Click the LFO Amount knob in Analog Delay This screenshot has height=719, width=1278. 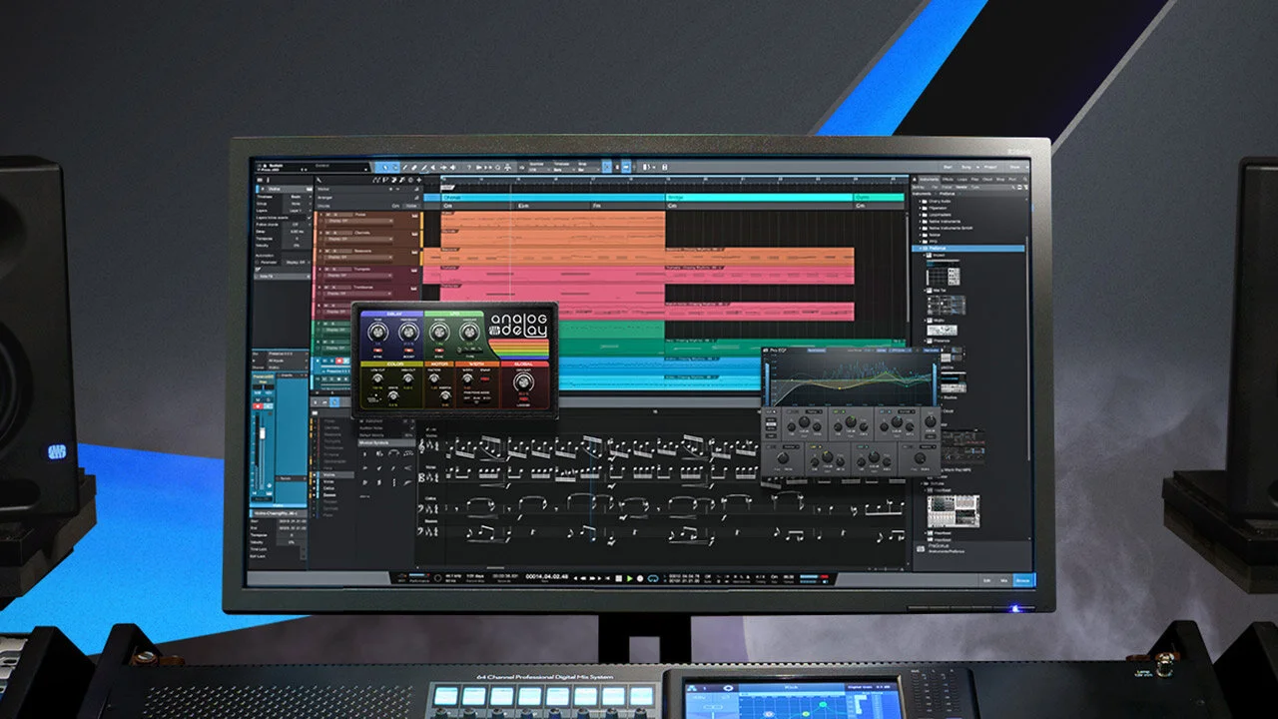coord(469,332)
